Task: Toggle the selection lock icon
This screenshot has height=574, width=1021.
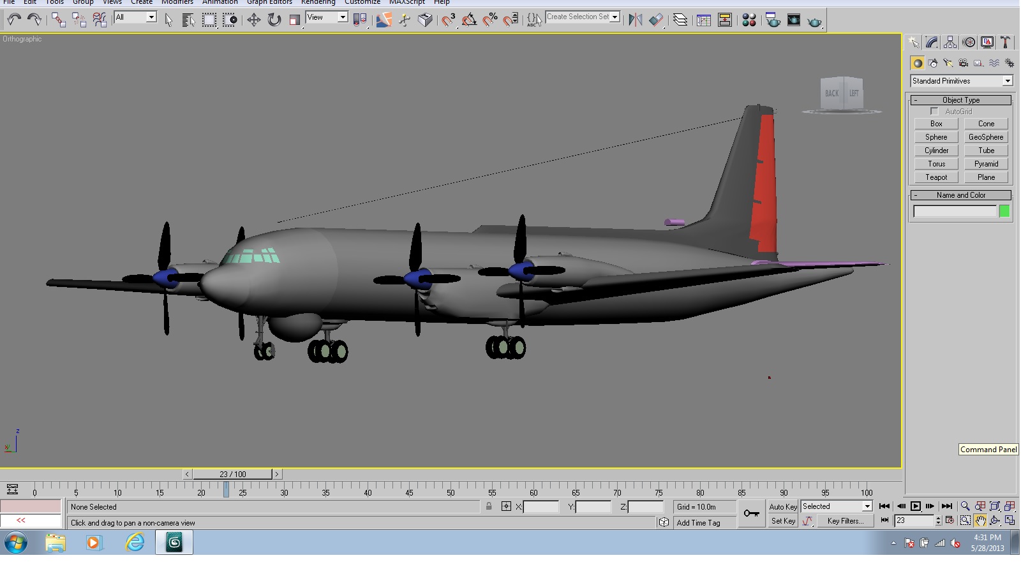Action: (489, 506)
